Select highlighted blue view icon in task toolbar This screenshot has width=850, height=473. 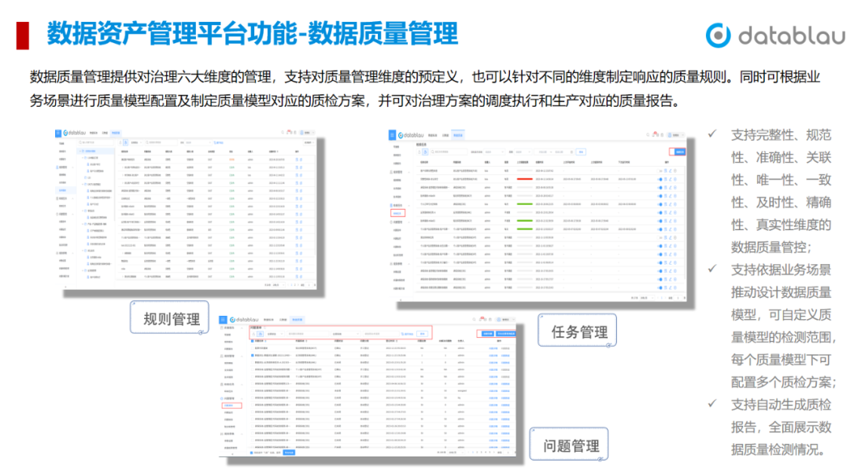[425, 152]
